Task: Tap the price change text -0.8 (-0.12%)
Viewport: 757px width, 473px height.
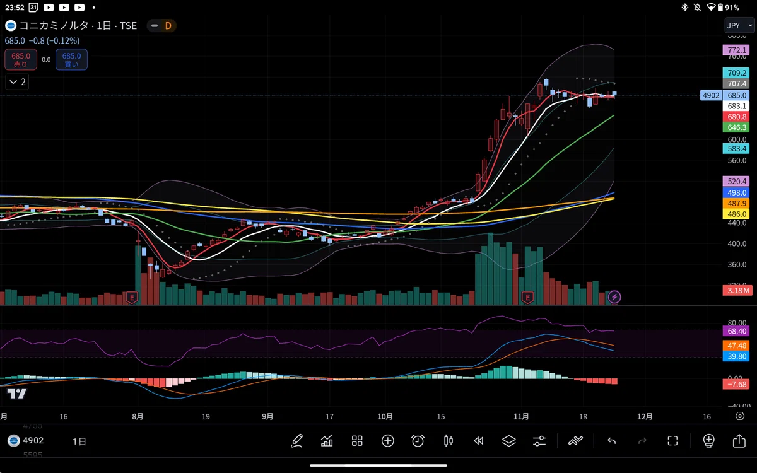Action: 54,41
